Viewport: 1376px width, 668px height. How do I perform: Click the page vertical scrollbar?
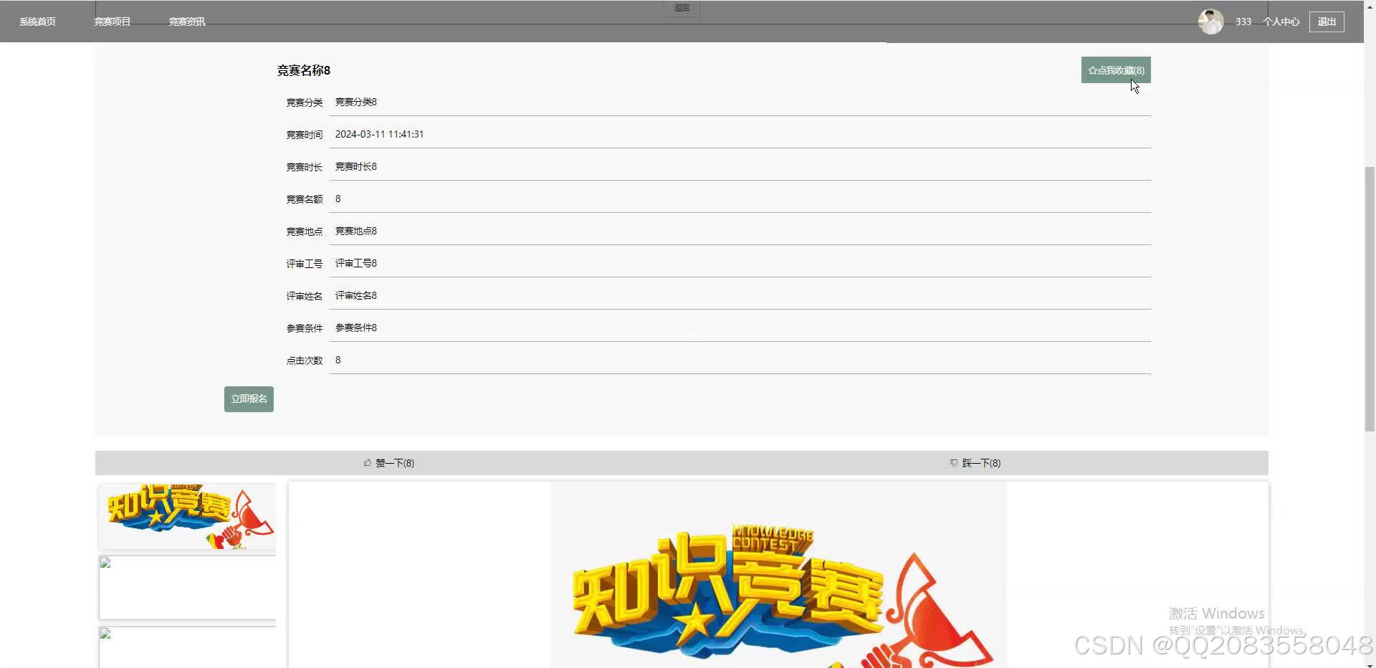(1370, 298)
